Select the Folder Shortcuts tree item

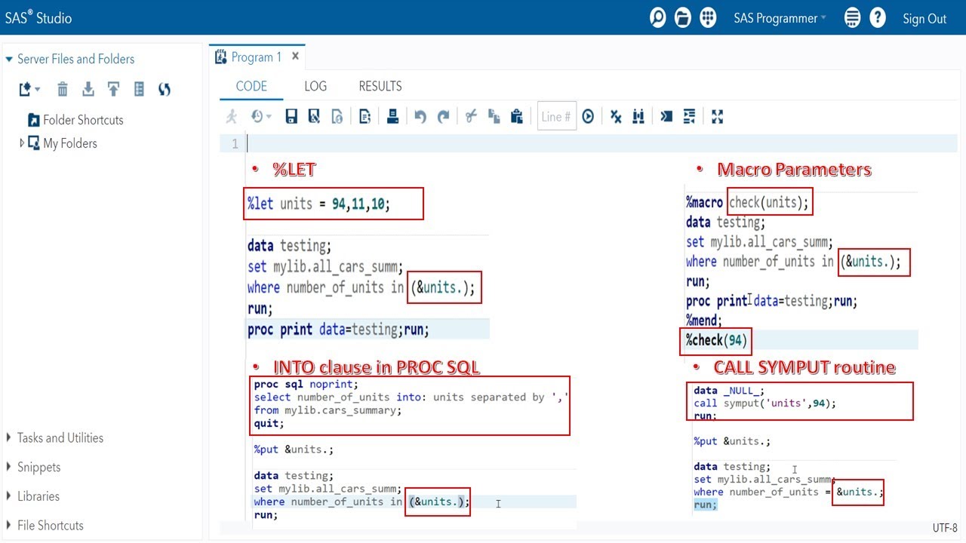75,120
